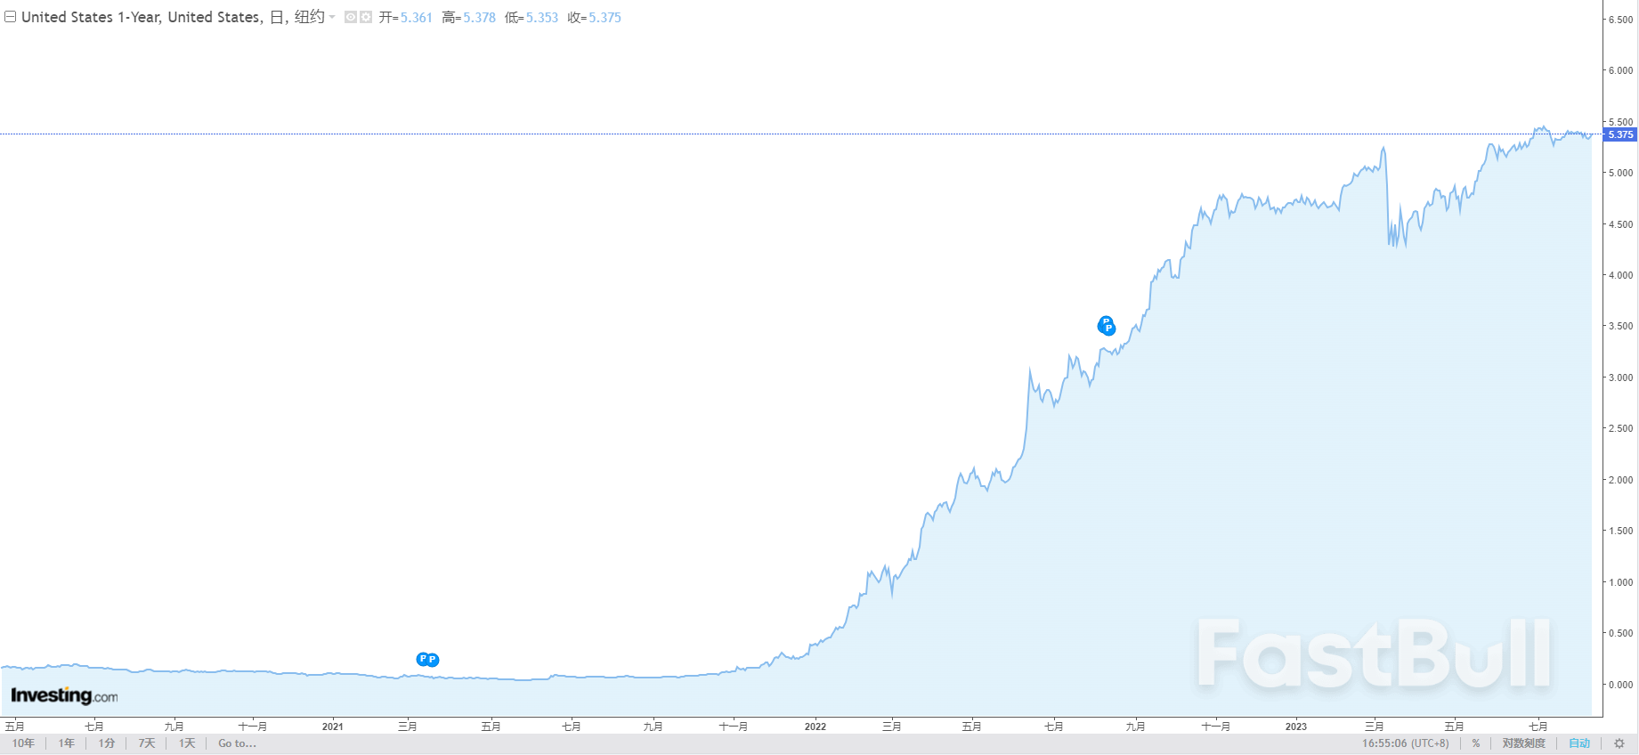
Task: Click the FastBull watermark logo
Action: [x=1375, y=655]
